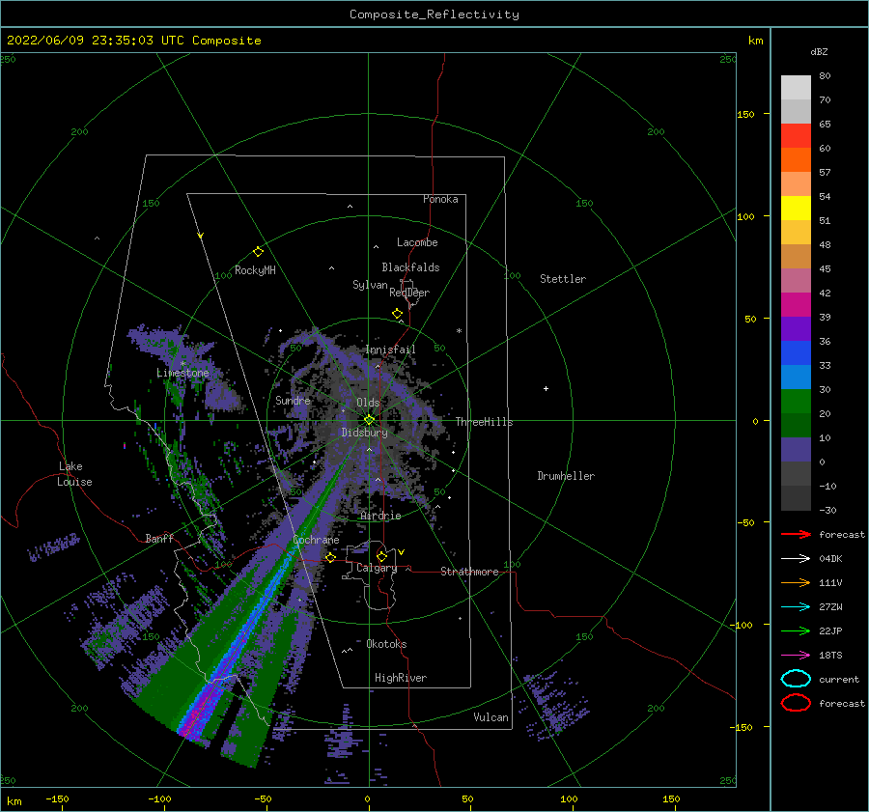This screenshot has width=869, height=812.
Task: Select the royal blue 33-36 dBZ swatch
Action: point(796,352)
